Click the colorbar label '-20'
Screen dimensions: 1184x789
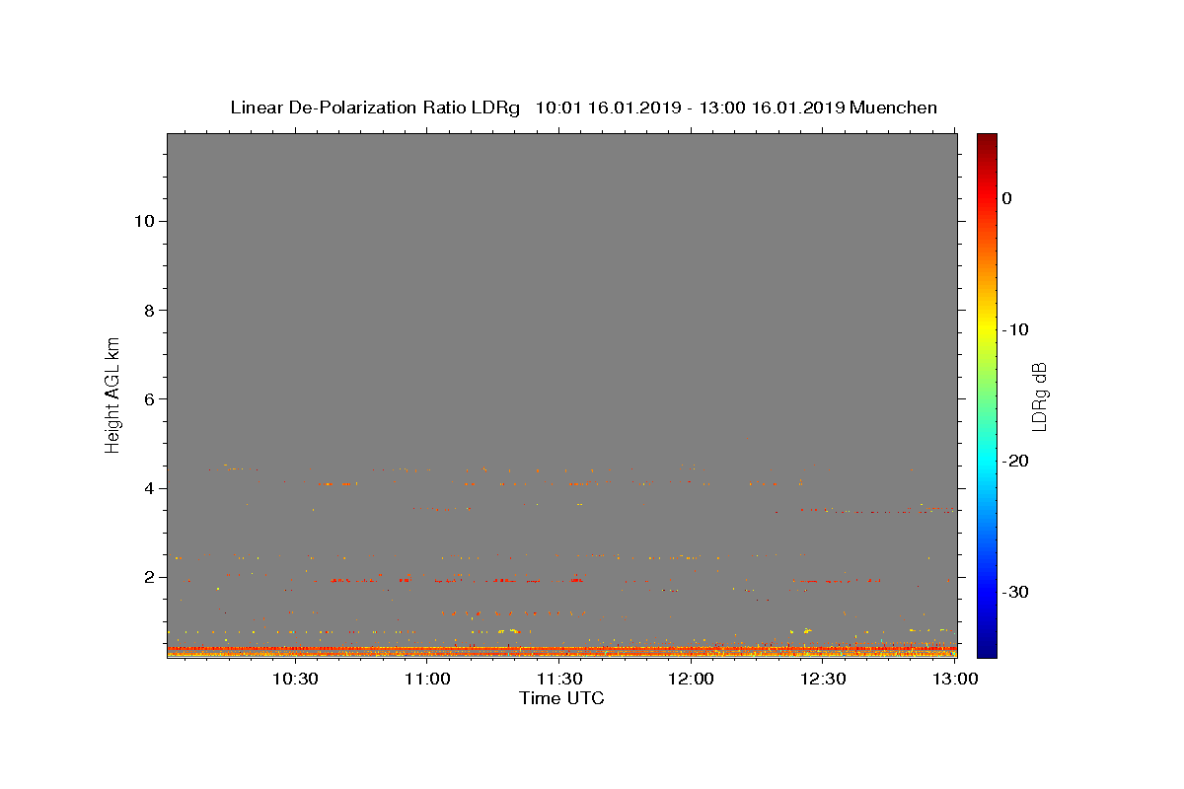coord(1016,461)
